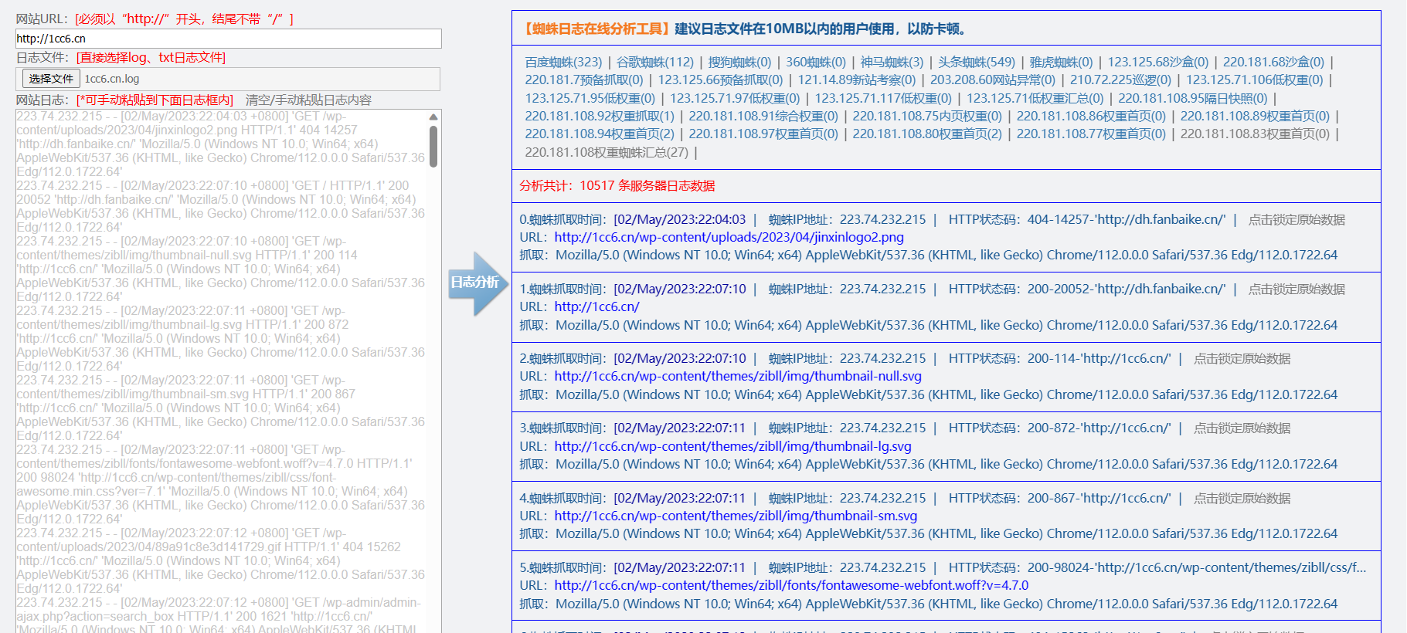Image resolution: width=1407 pixels, height=633 pixels.
Task: Click the log textarea scroll-up arrow
Action: click(x=433, y=117)
